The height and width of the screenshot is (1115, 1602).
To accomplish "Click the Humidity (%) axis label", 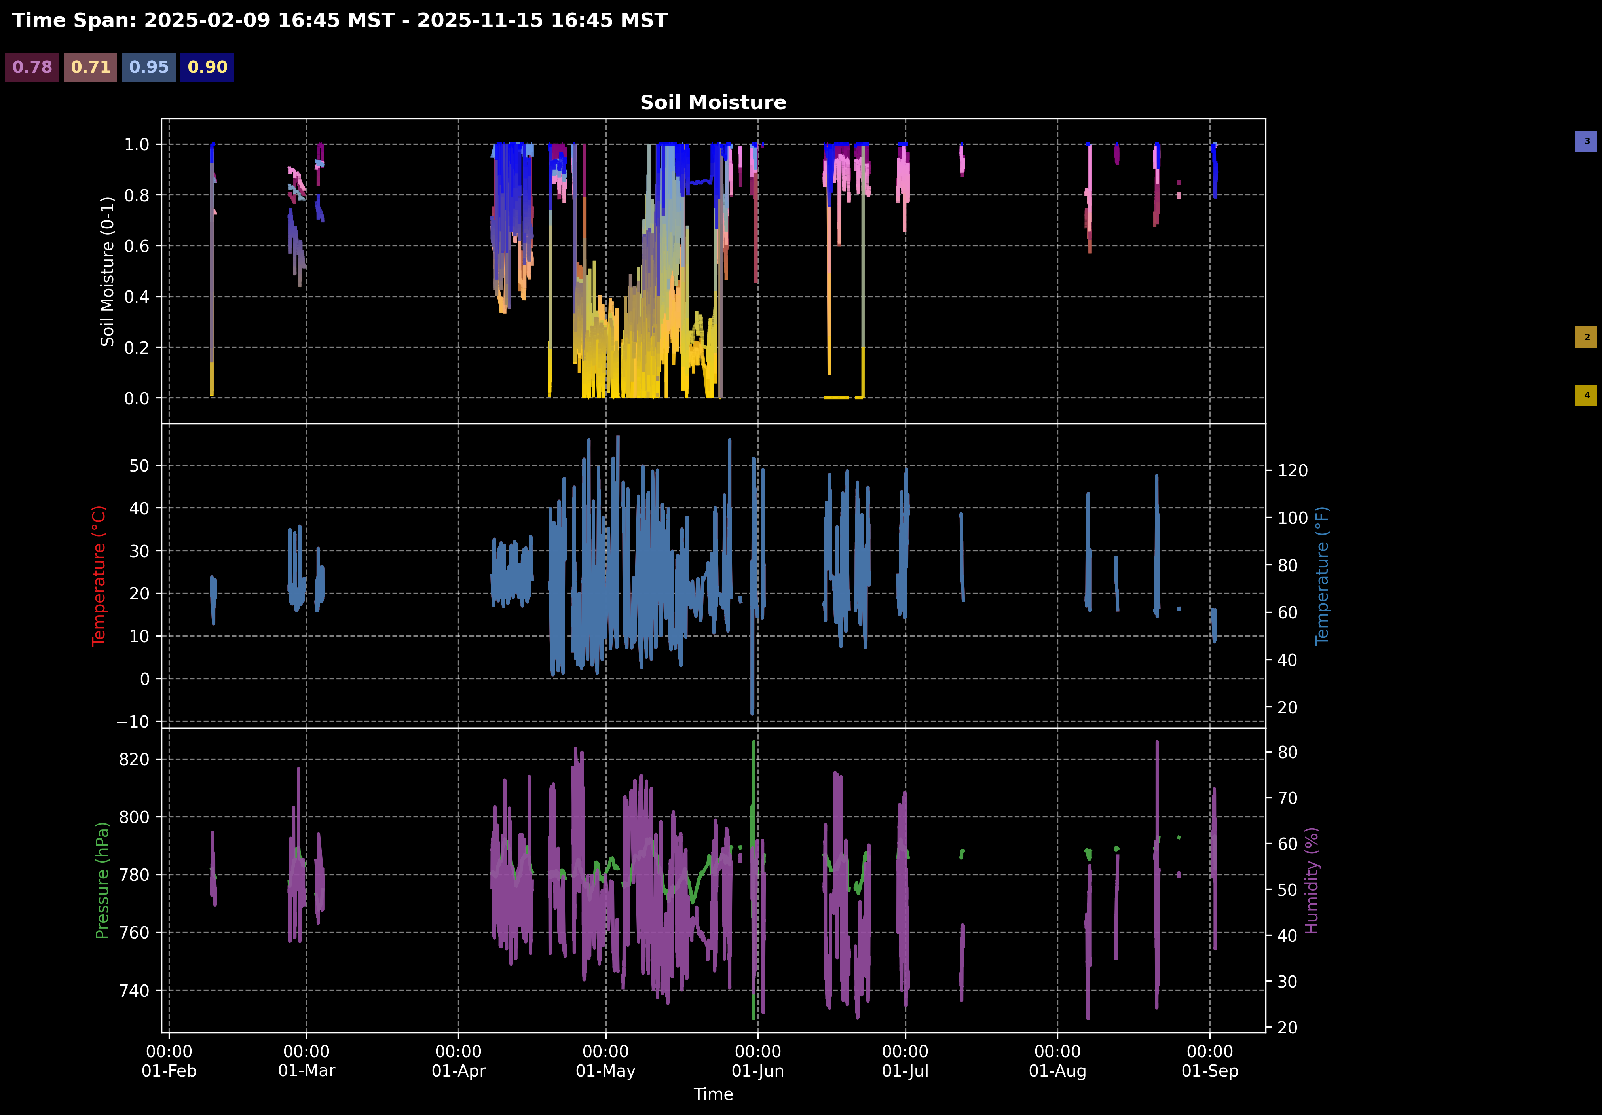I will 1312,880.
